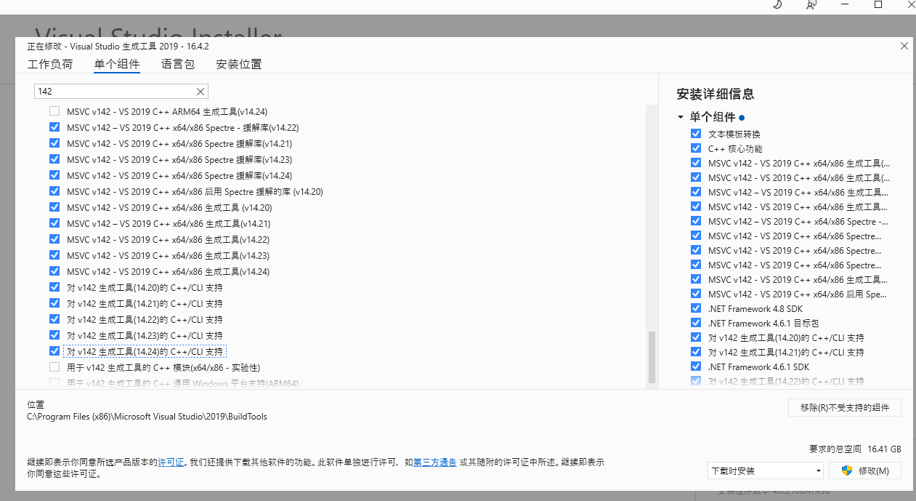Open the feedback icon in title bar
Screen dimensions: 916x501
coord(811,4)
